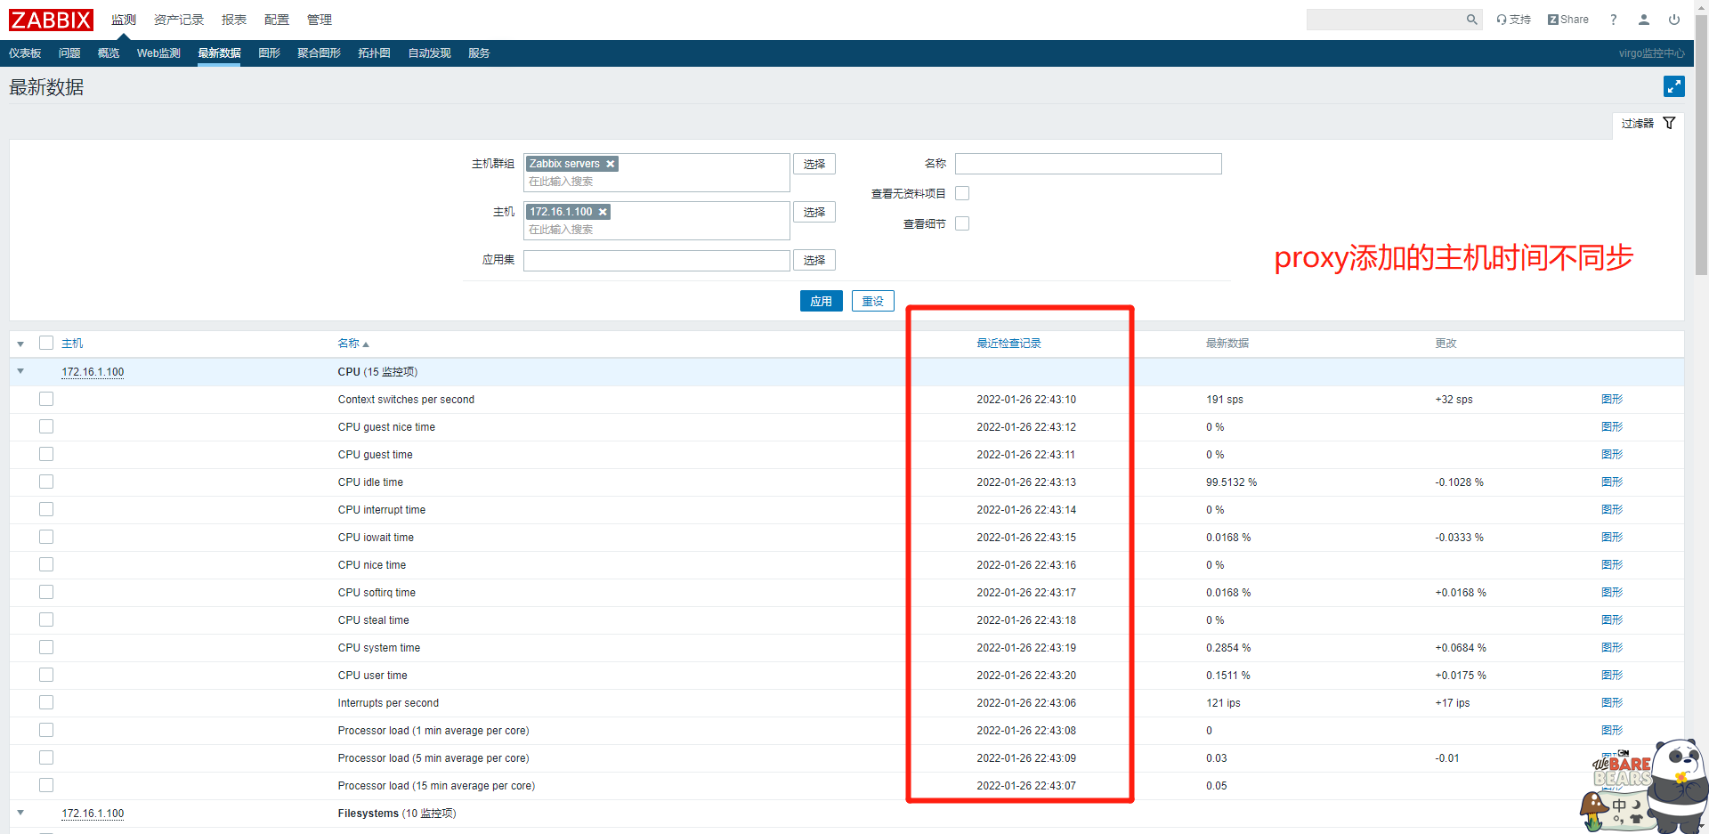Image resolution: width=1709 pixels, height=834 pixels.
Task: Open graph for CPU system time
Action: [1612, 648]
